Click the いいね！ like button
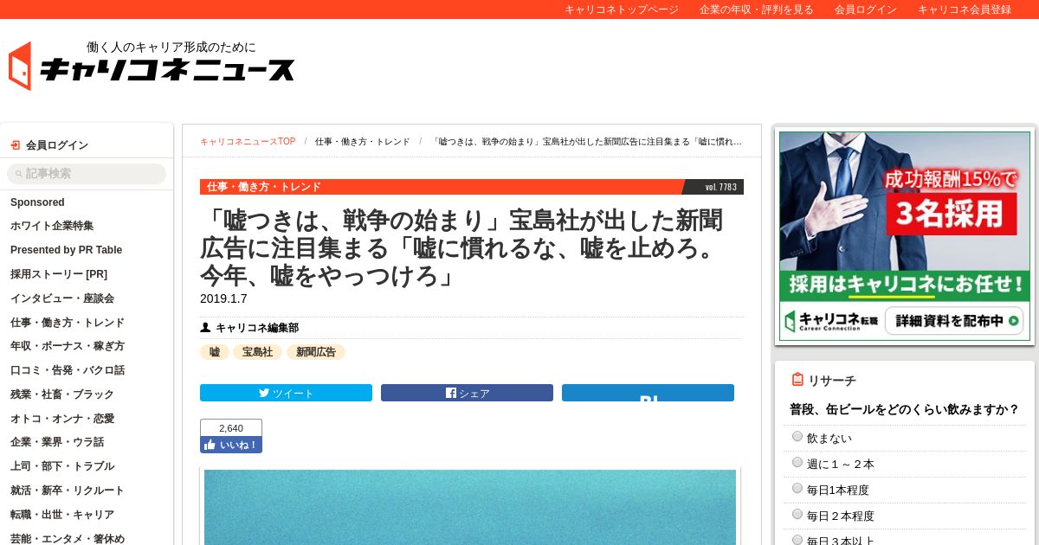This screenshot has width=1039, height=545. pyautogui.click(x=231, y=445)
